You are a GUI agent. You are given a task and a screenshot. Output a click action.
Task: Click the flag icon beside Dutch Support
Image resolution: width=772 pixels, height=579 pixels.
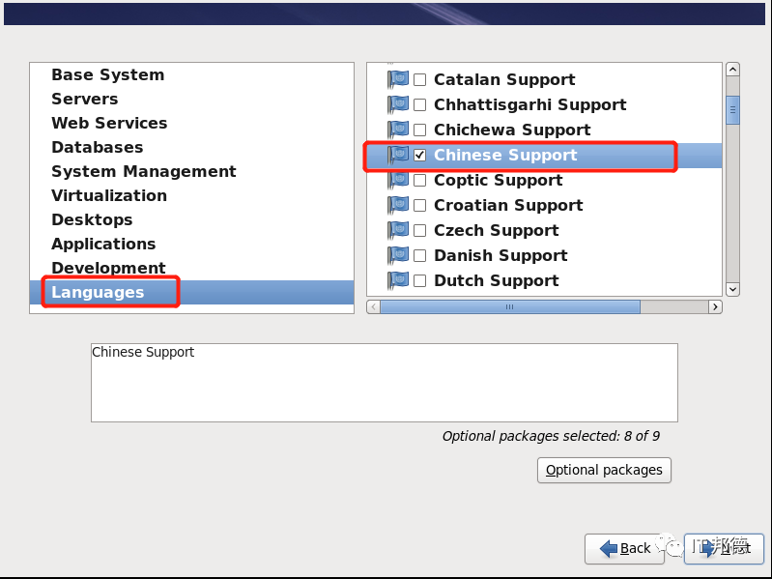pyautogui.click(x=398, y=280)
